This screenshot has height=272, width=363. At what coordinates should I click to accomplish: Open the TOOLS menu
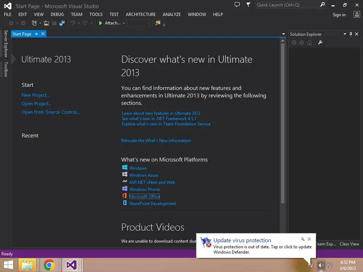96,14
